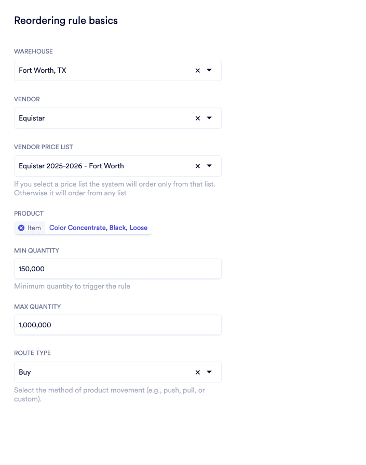Remove the Item product chip

pos(21,228)
